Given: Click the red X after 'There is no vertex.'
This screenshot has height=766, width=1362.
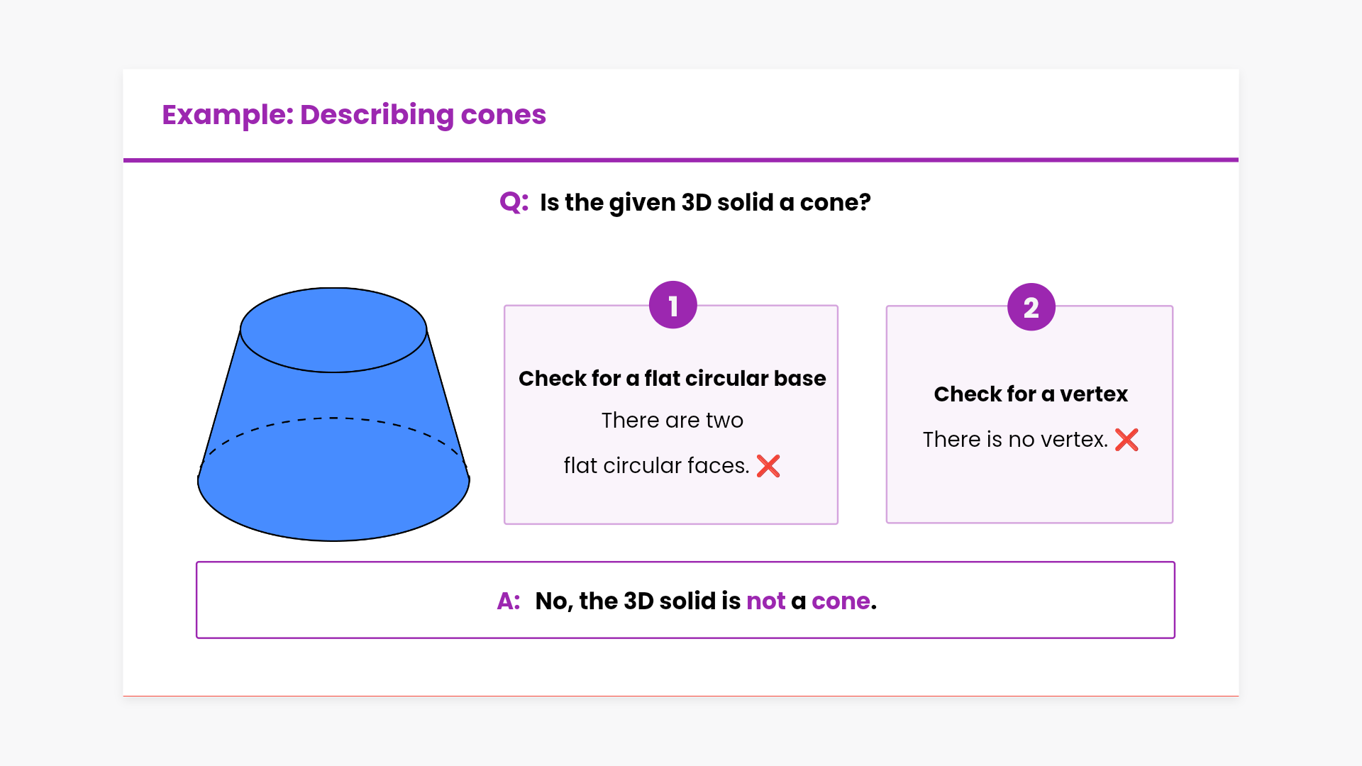Looking at the screenshot, I should click(1126, 440).
